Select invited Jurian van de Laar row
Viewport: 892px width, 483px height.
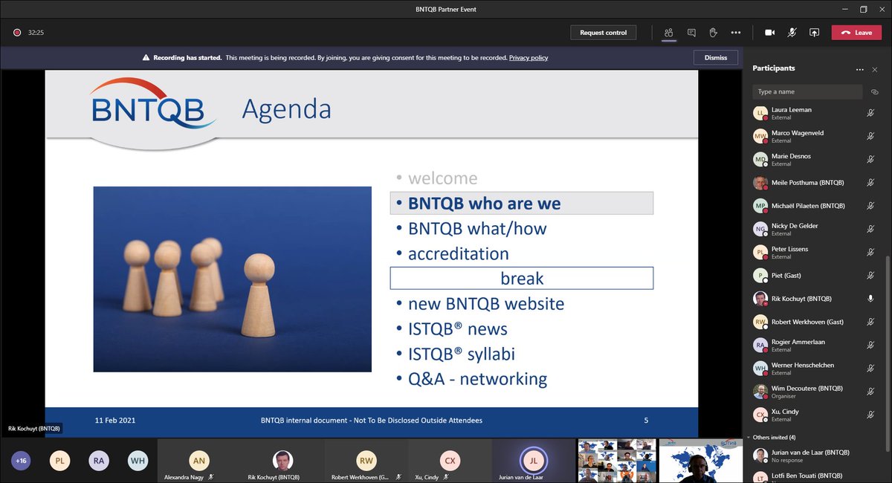click(813, 456)
